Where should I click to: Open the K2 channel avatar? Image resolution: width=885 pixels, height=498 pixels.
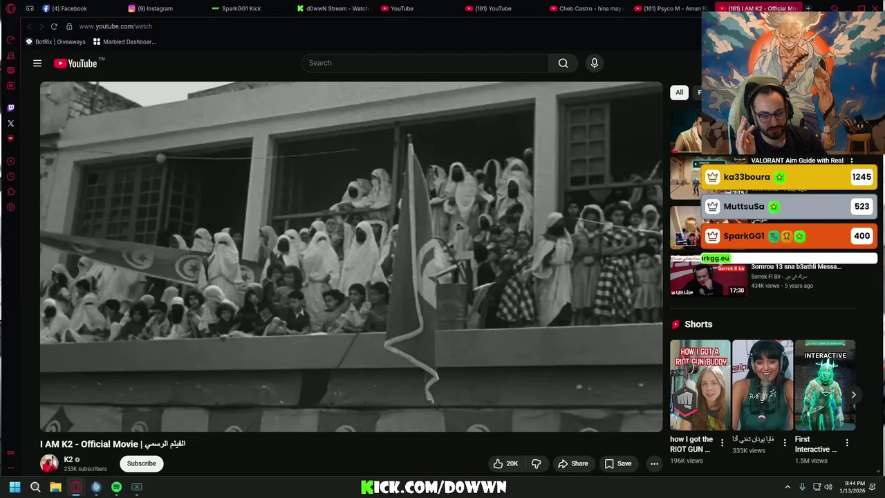[x=49, y=463]
